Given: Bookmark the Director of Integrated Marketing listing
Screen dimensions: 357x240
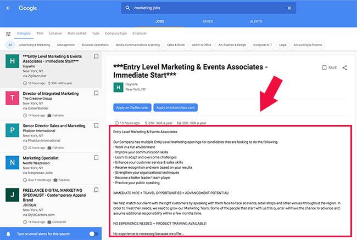Looking at the screenshot, I should 96,93.
